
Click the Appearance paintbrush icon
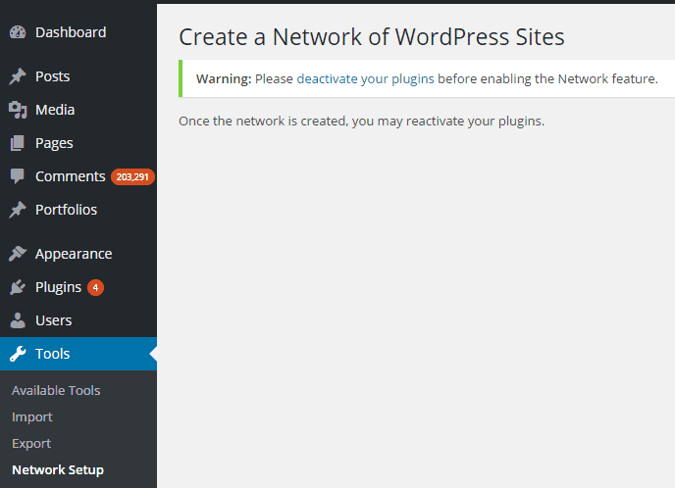18,254
